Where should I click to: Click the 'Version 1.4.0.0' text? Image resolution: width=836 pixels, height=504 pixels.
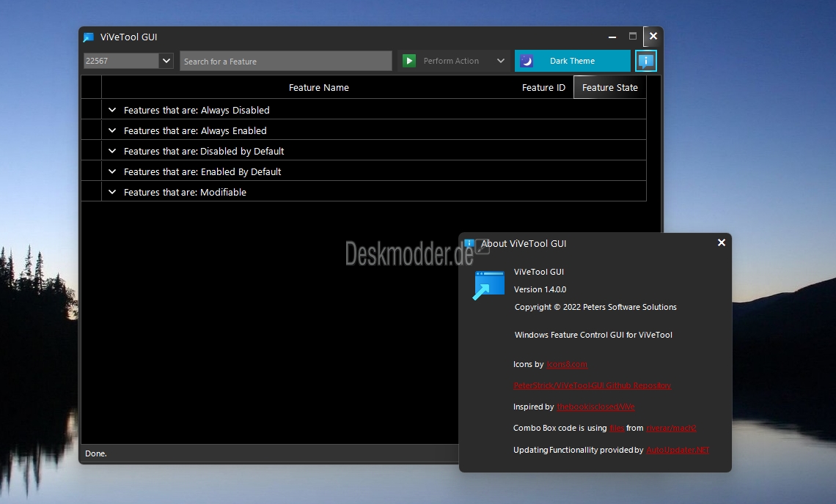(540, 289)
